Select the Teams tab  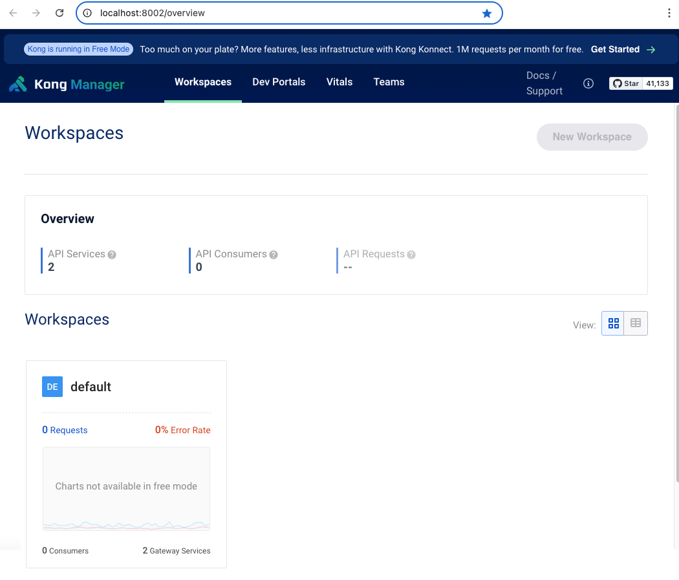coord(389,82)
